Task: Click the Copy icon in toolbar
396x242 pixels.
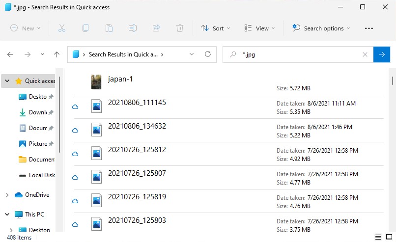Action: [x=85, y=28]
